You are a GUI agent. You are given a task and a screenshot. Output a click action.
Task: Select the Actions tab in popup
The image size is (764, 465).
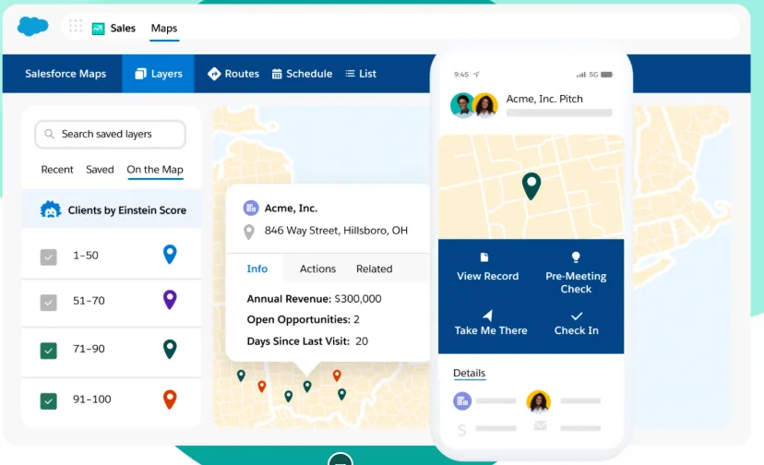(x=317, y=268)
